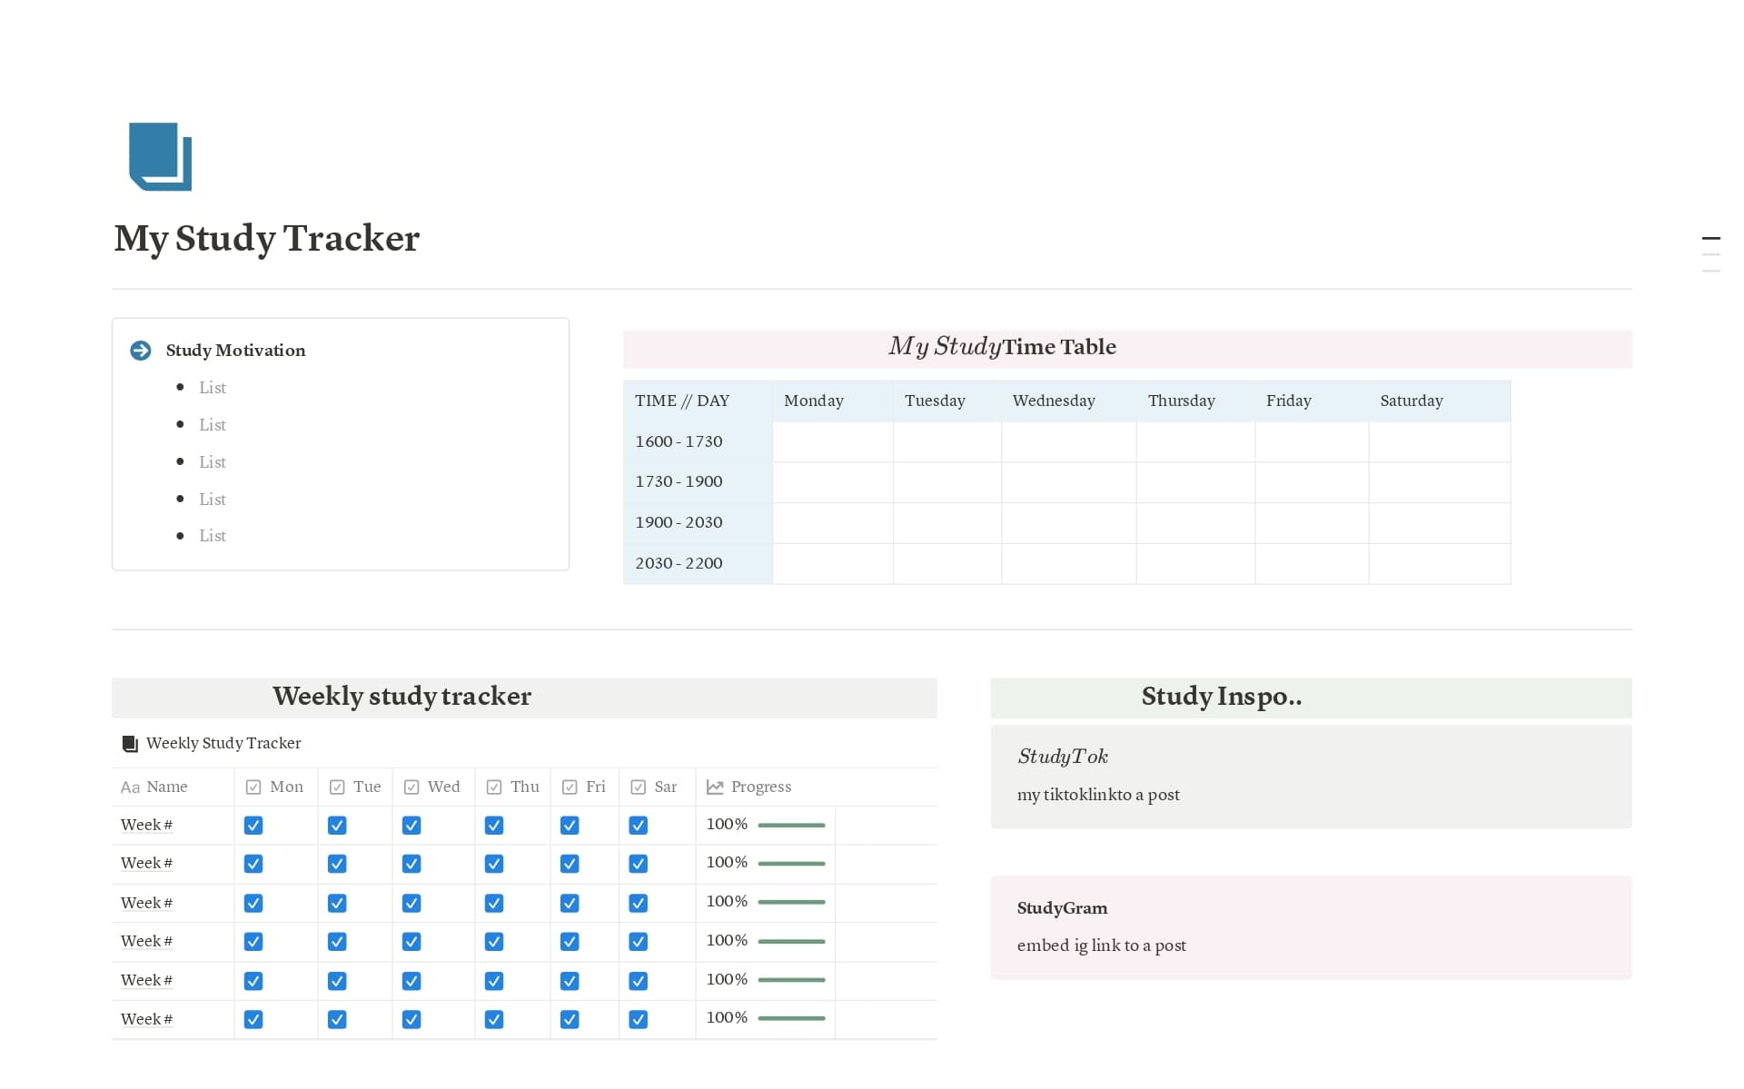
Task: Open the Thu column header menu
Action: coord(513,787)
